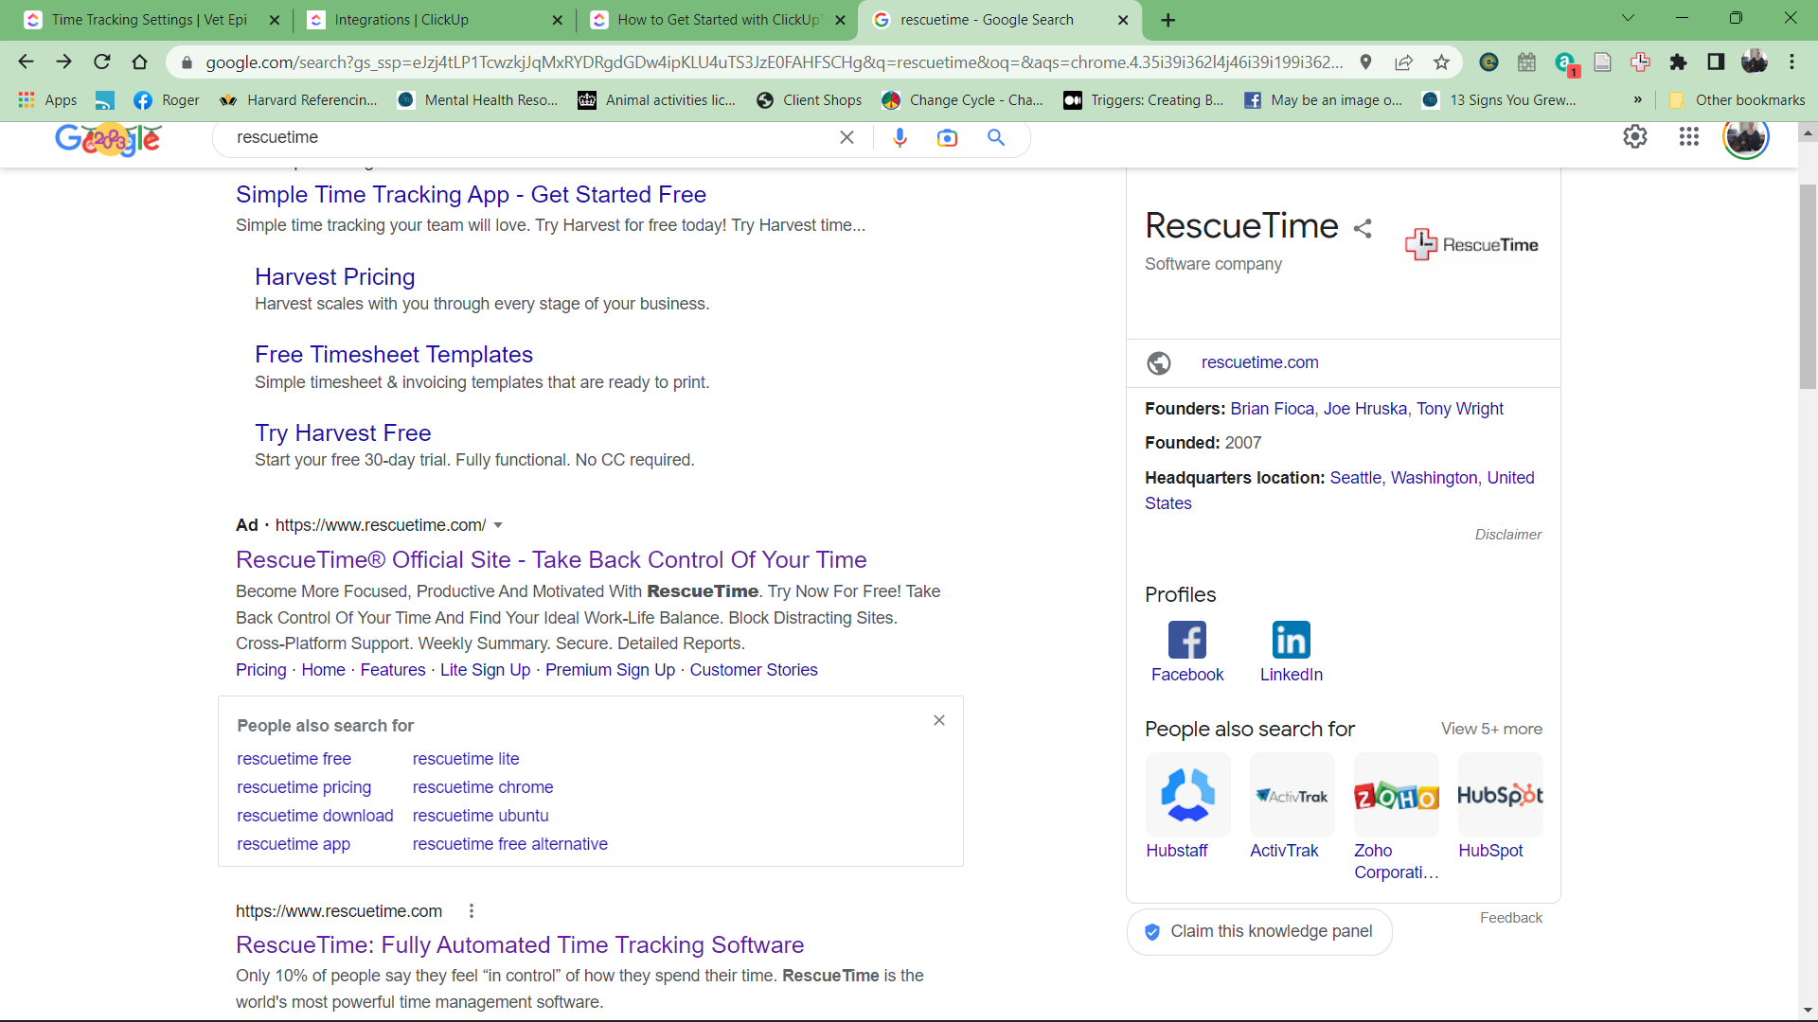Expand the ad info dropdown arrow
The width and height of the screenshot is (1818, 1022).
(x=498, y=525)
